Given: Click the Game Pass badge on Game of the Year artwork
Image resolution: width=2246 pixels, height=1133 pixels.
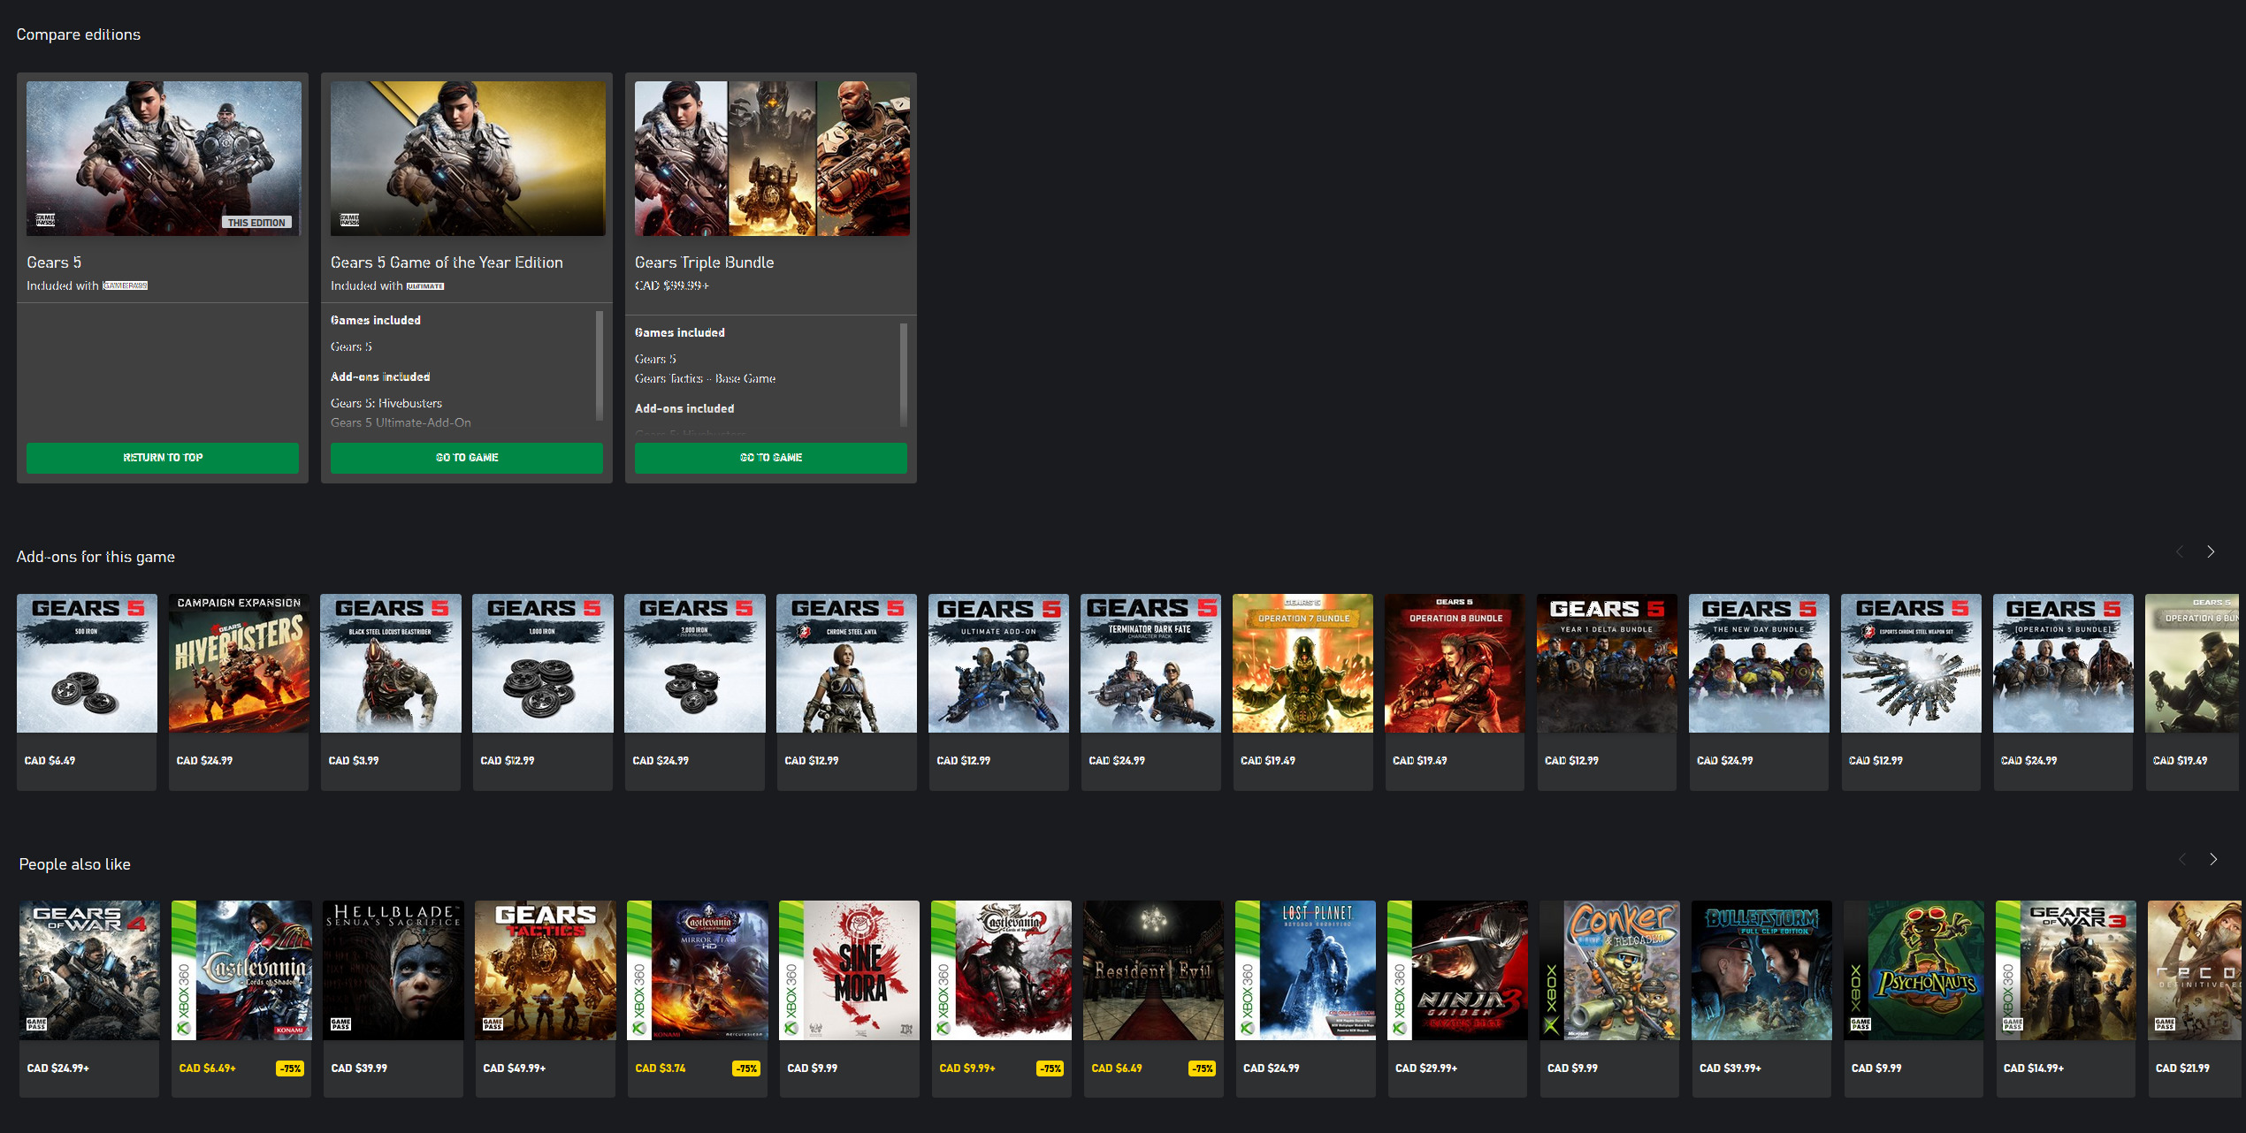Looking at the screenshot, I should [349, 219].
